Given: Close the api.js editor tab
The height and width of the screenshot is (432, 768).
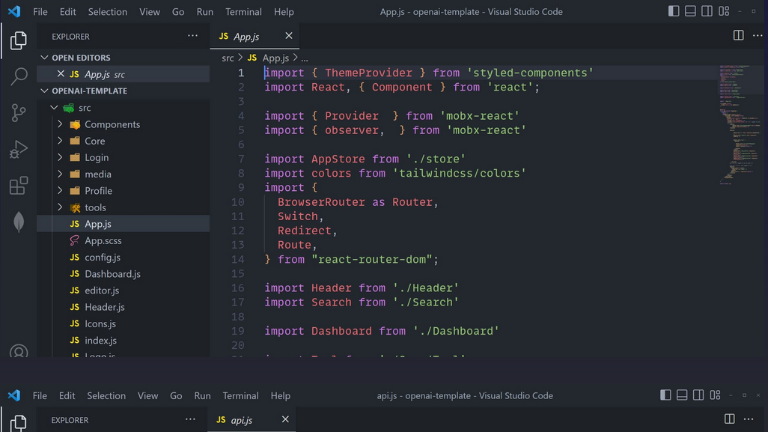Looking at the screenshot, I should coord(285,419).
